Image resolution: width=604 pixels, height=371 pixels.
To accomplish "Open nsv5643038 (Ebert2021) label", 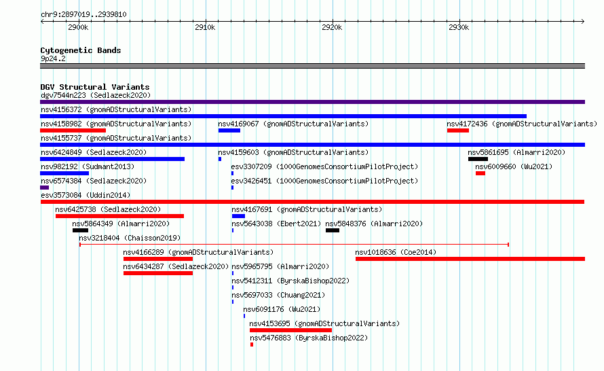I will pos(276,224).
